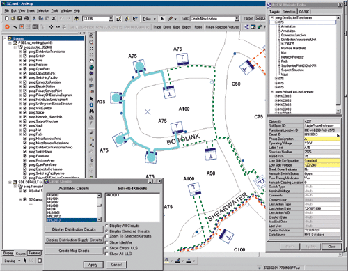Viewport: 348px width, 271px height.
Task: Expand the Switch layer node
Action: point(20,56)
